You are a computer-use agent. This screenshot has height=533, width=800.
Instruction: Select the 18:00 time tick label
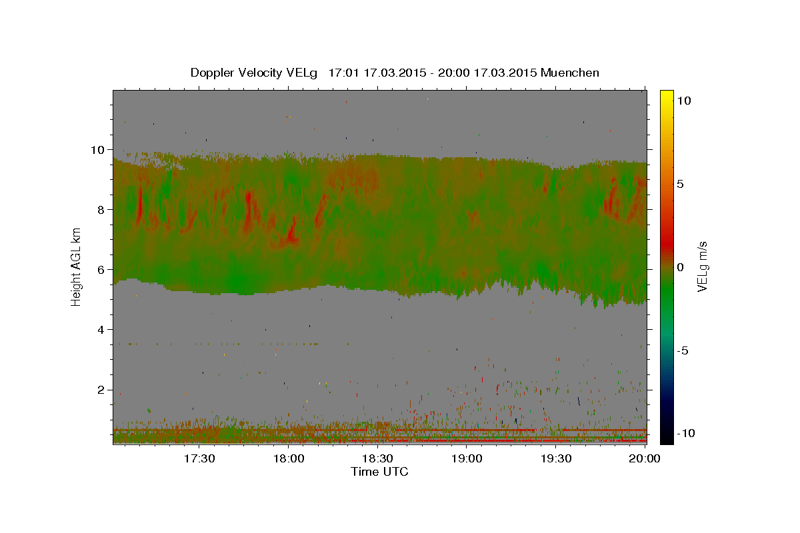pos(289,458)
